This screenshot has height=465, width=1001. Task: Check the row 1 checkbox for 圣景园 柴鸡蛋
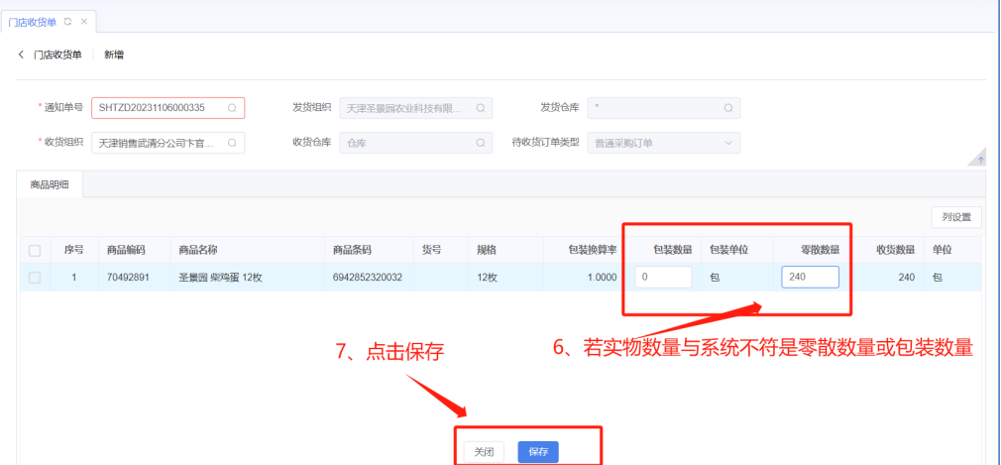click(x=35, y=278)
